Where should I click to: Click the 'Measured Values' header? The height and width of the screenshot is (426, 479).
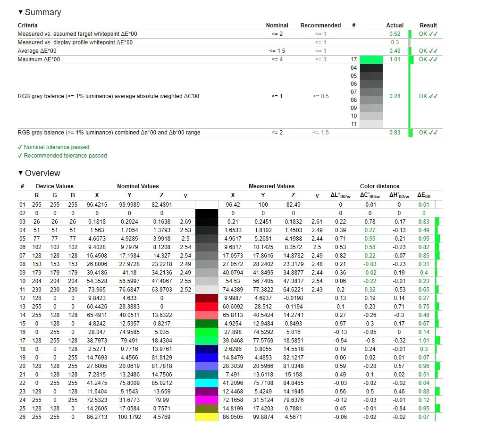(x=271, y=186)
